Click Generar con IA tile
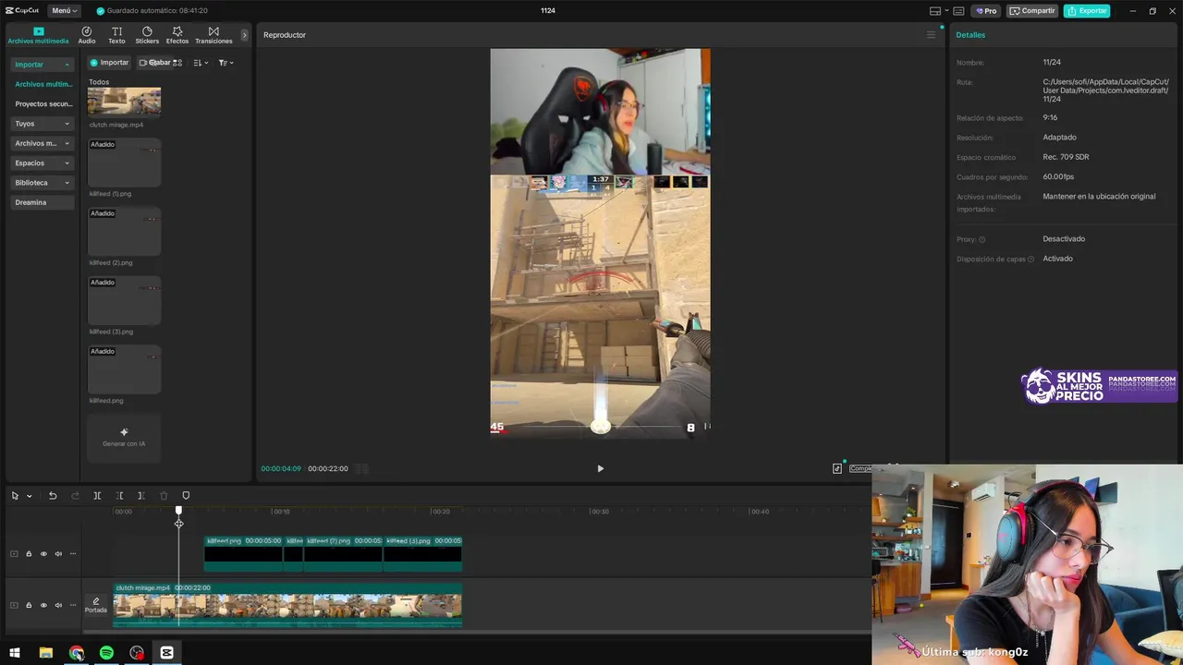1183x665 pixels. [124, 438]
